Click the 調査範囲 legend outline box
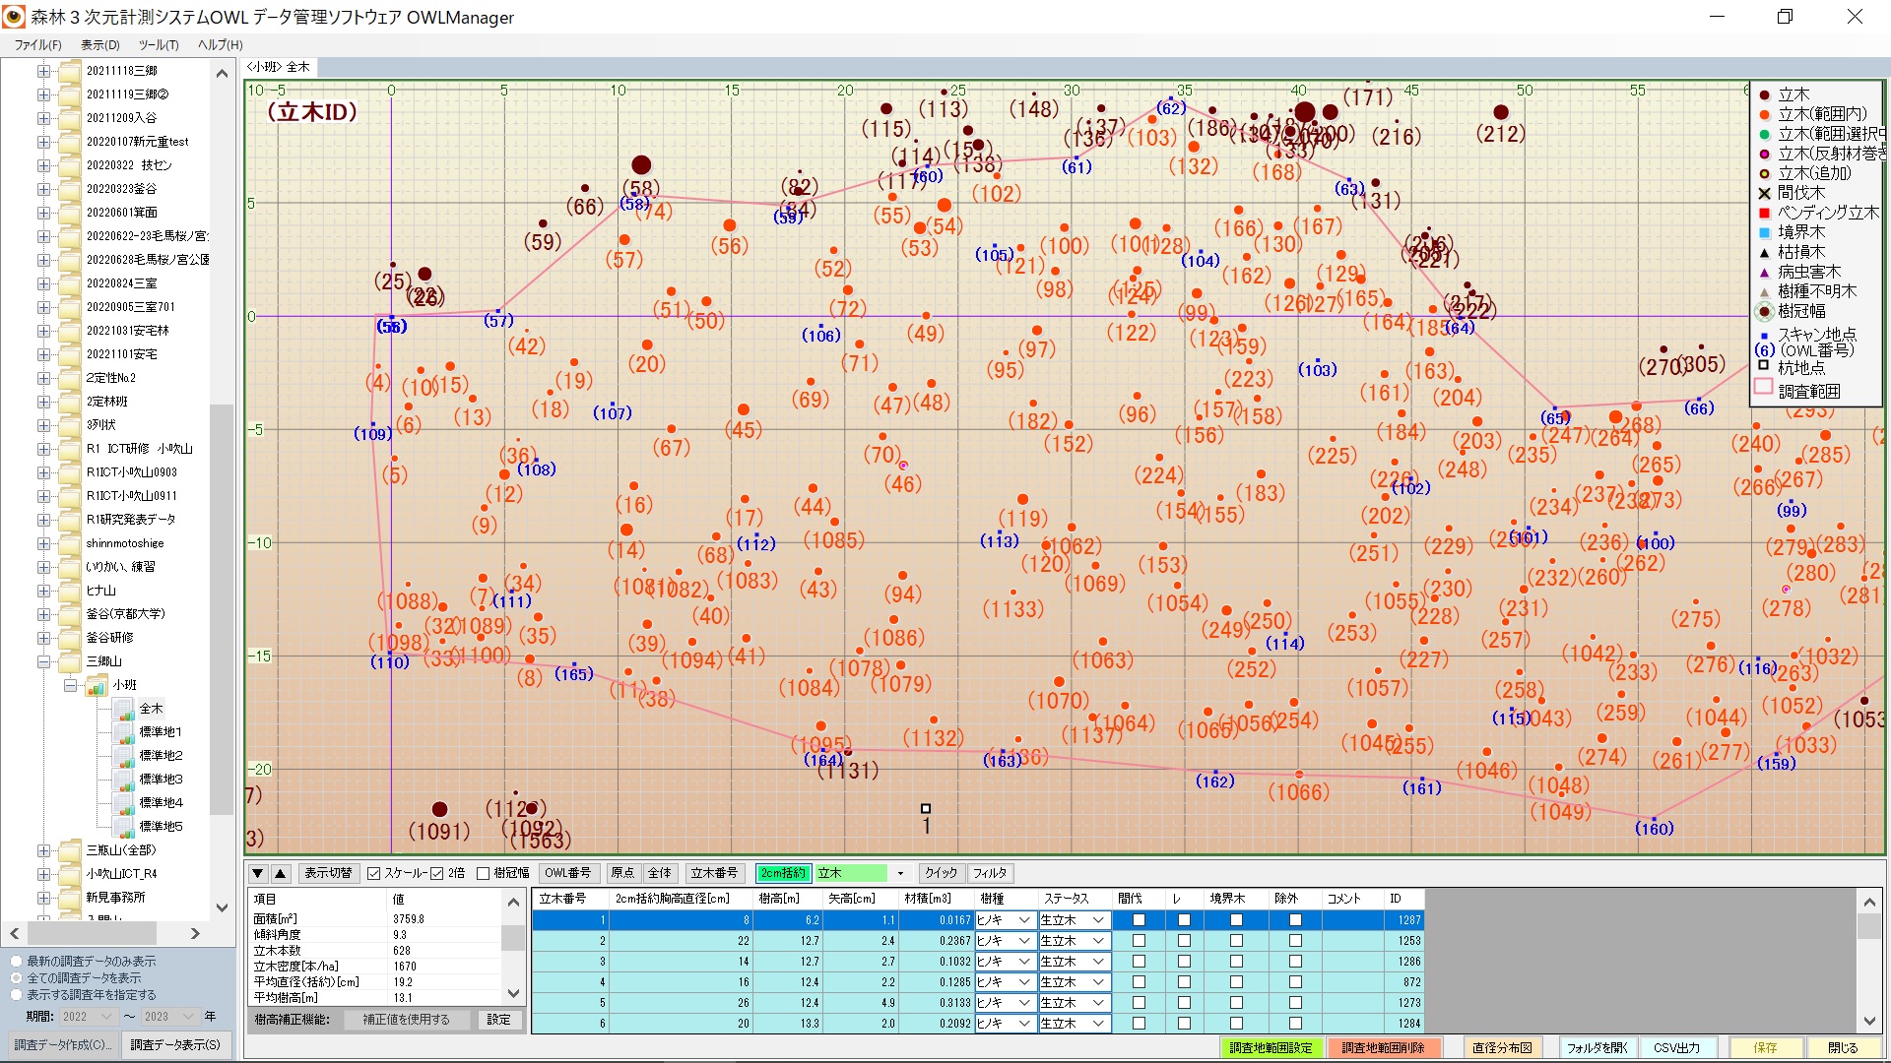 tap(1764, 387)
